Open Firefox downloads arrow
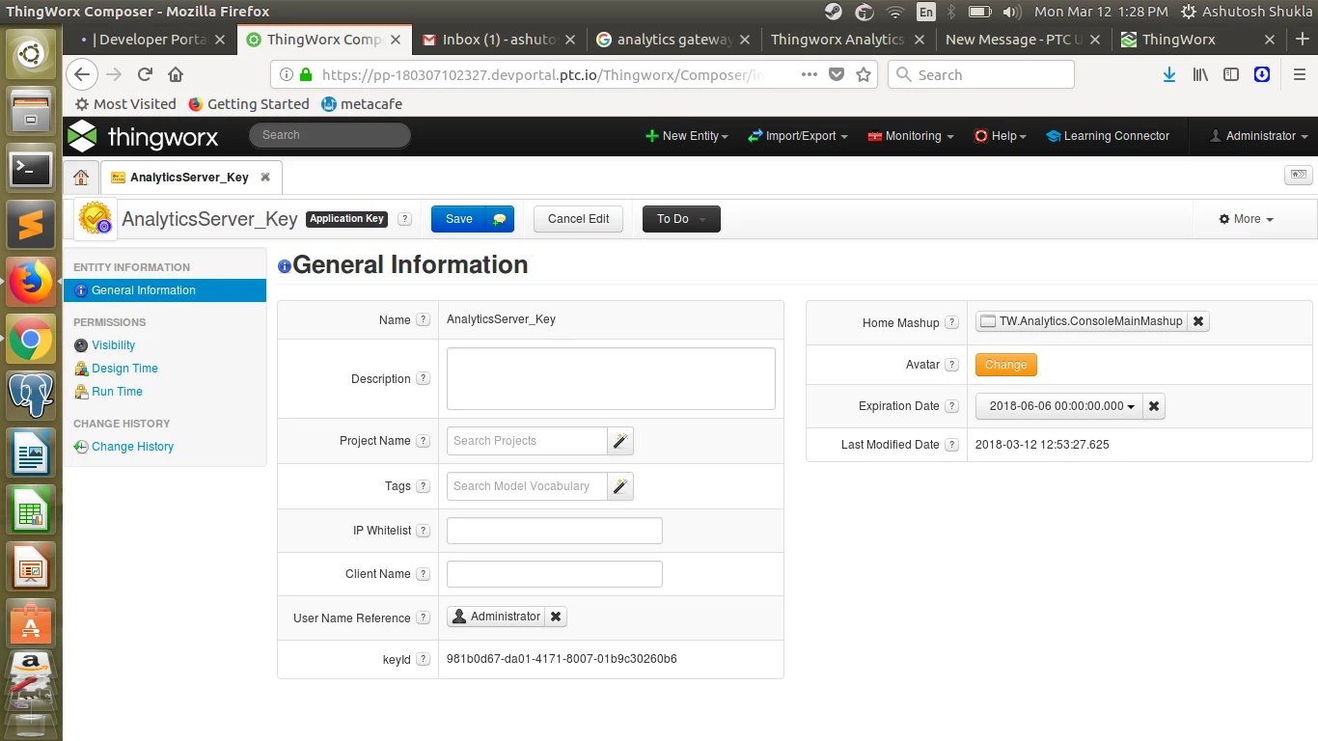1318x741 pixels. pos(1169,74)
